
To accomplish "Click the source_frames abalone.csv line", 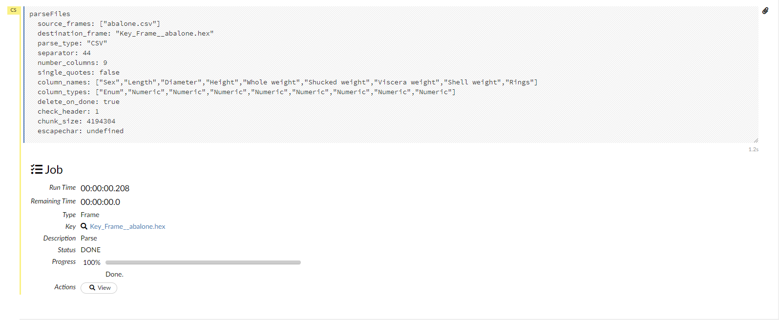I will point(98,23).
